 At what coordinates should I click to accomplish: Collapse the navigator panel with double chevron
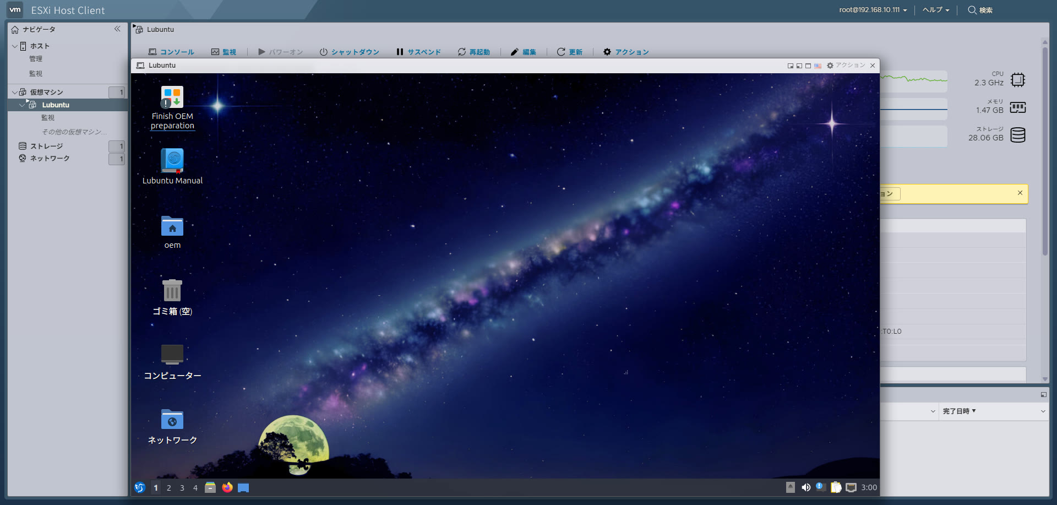pyautogui.click(x=117, y=29)
